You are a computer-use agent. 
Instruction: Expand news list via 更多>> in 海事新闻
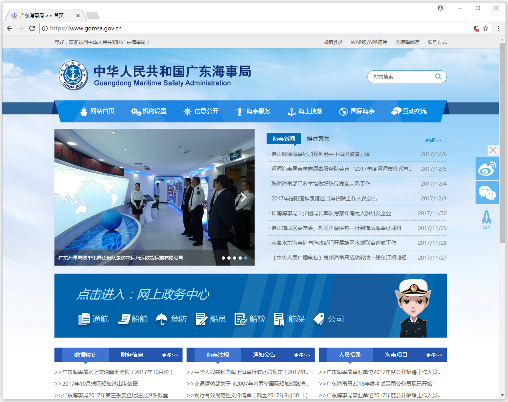pos(433,140)
